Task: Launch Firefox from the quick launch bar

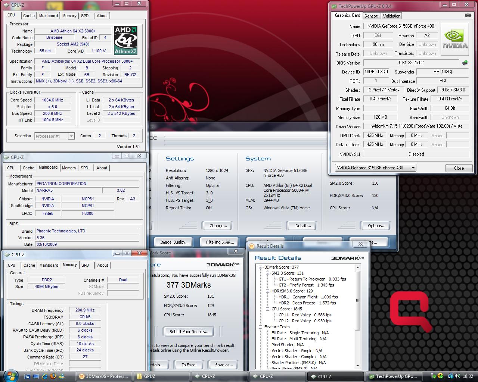Action: coord(53,376)
